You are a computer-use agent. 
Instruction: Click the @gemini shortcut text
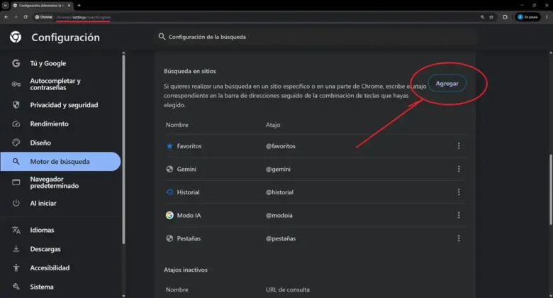(x=278, y=169)
